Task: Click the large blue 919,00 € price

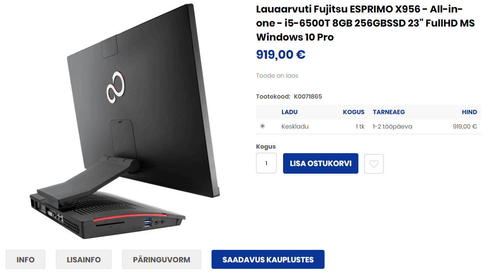Action: pyautogui.click(x=281, y=55)
